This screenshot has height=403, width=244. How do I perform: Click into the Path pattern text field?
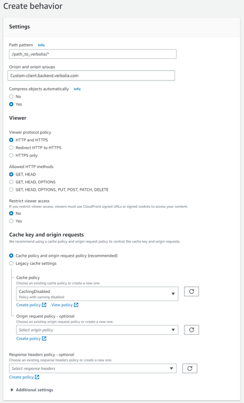93,54
